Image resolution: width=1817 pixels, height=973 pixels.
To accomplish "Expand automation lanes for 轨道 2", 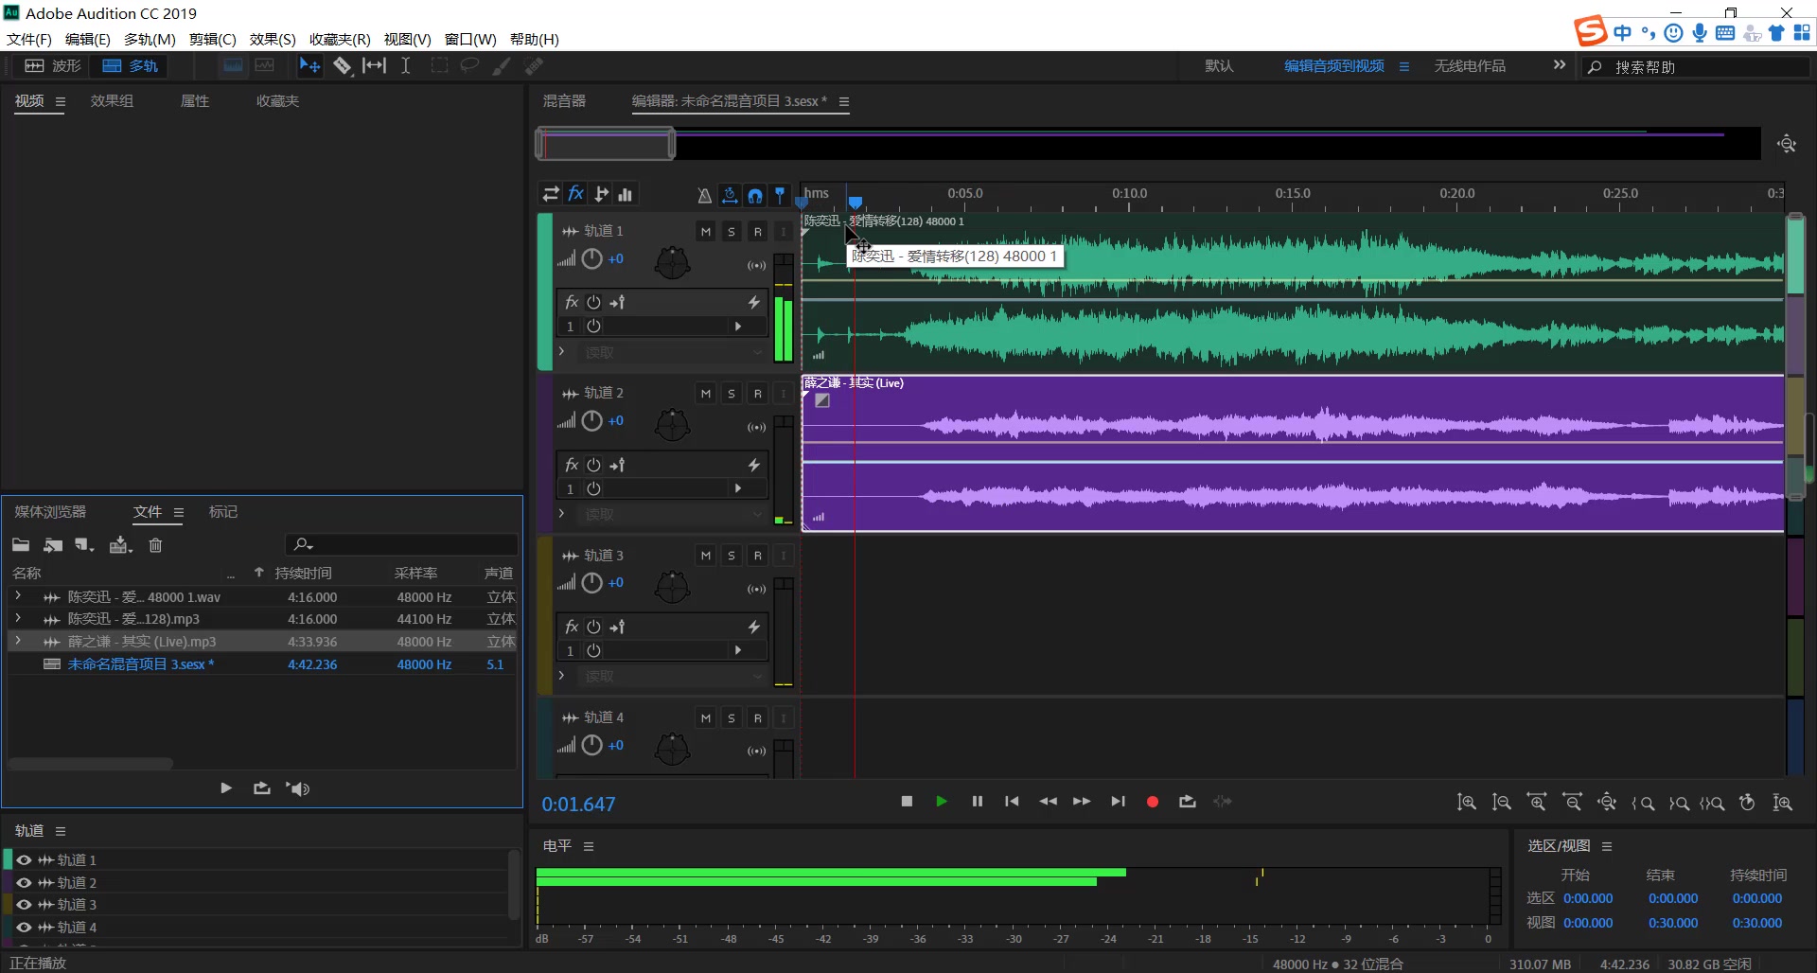I will pyautogui.click(x=562, y=514).
